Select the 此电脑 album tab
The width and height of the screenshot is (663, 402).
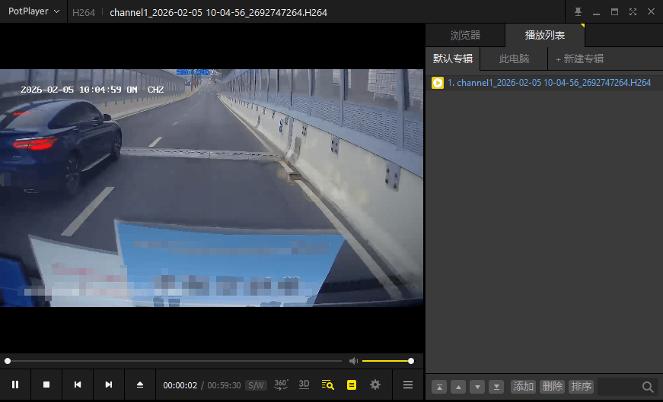click(x=514, y=59)
